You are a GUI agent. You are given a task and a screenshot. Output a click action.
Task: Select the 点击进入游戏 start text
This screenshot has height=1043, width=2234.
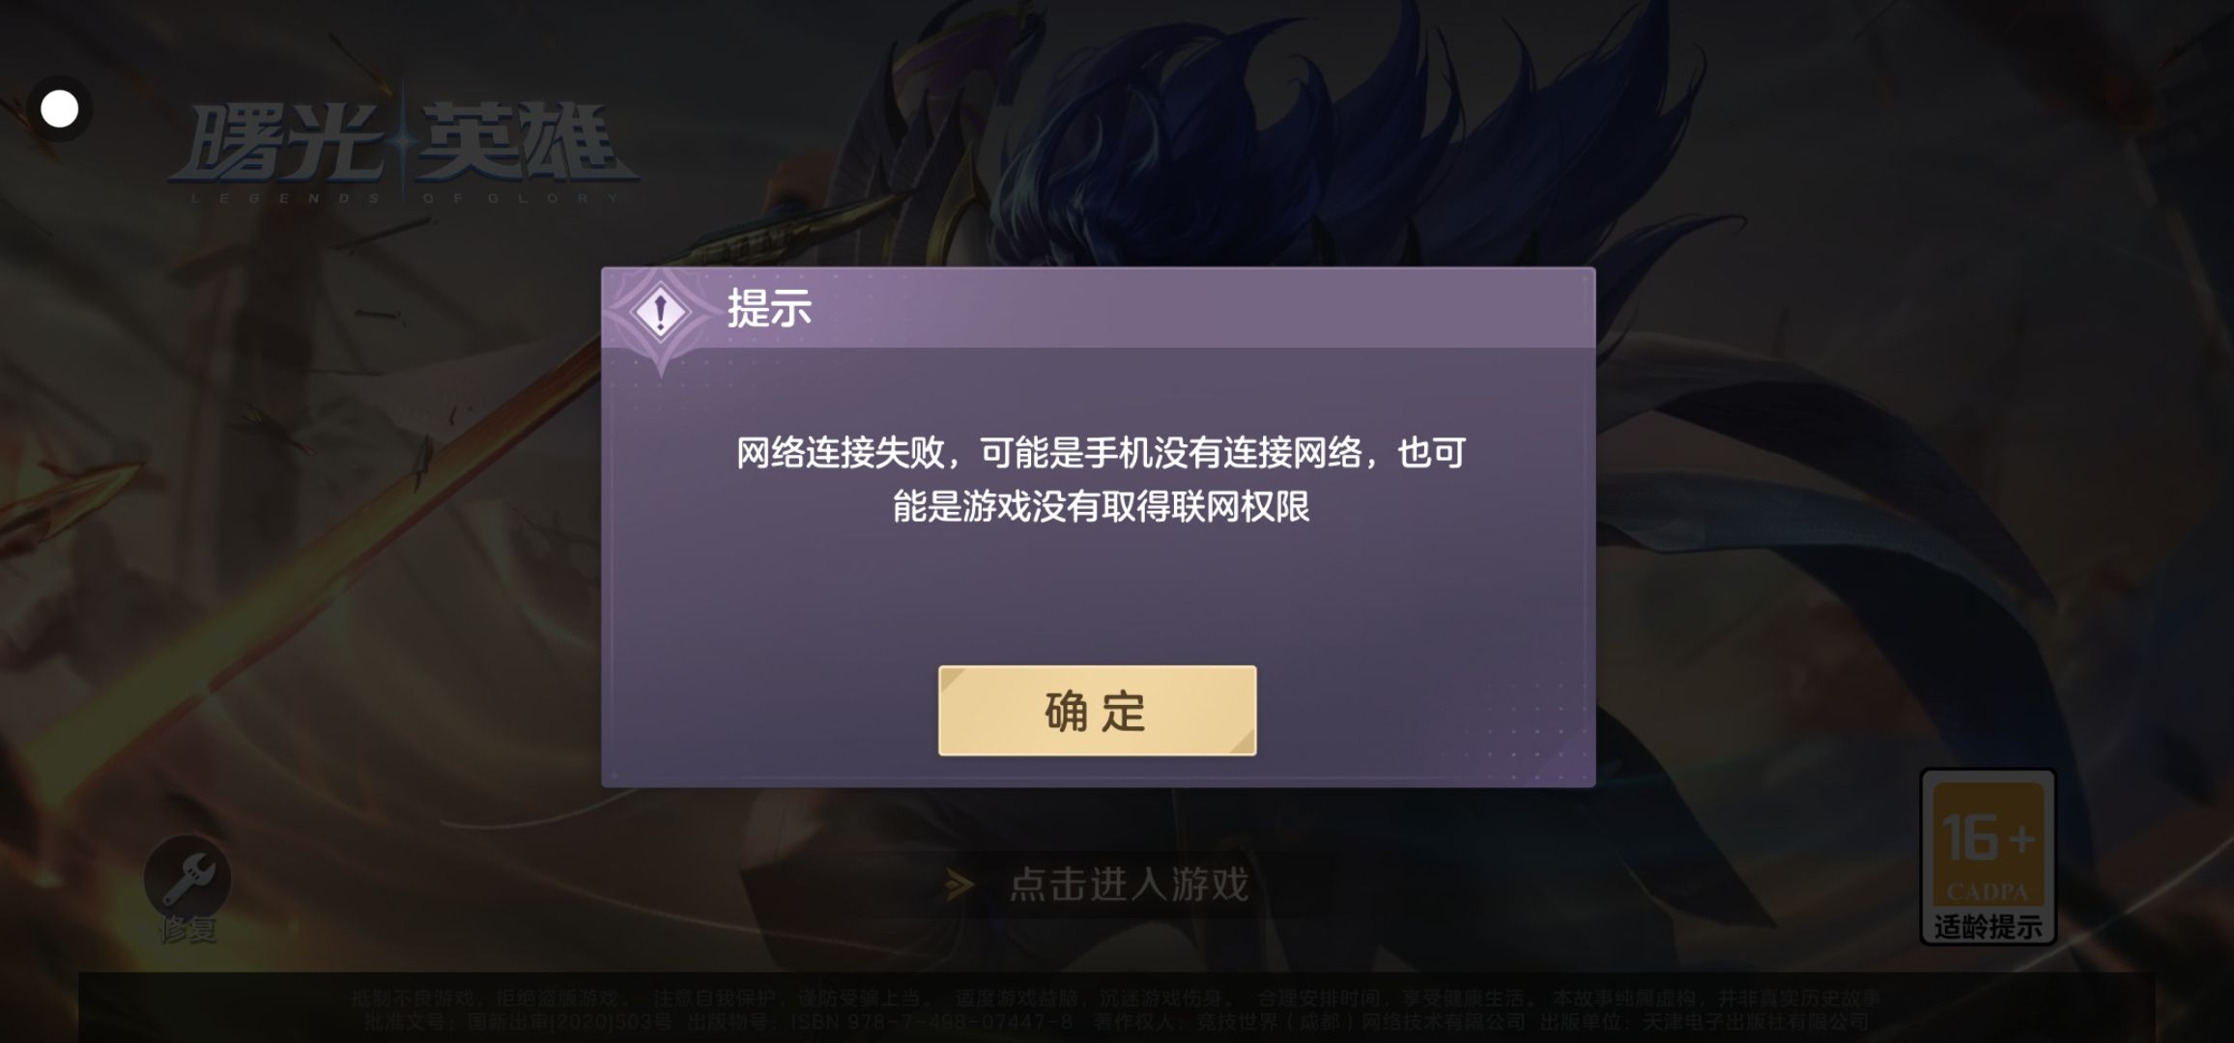pyautogui.click(x=1129, y=885)
